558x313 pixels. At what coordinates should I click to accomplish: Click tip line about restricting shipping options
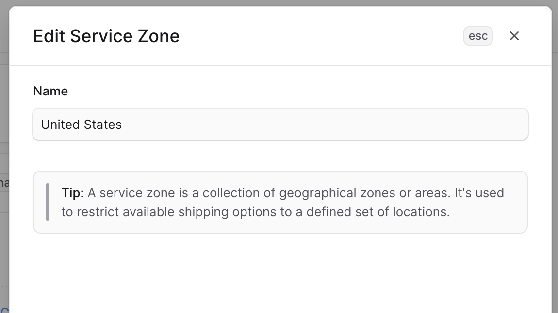[255, 212]
